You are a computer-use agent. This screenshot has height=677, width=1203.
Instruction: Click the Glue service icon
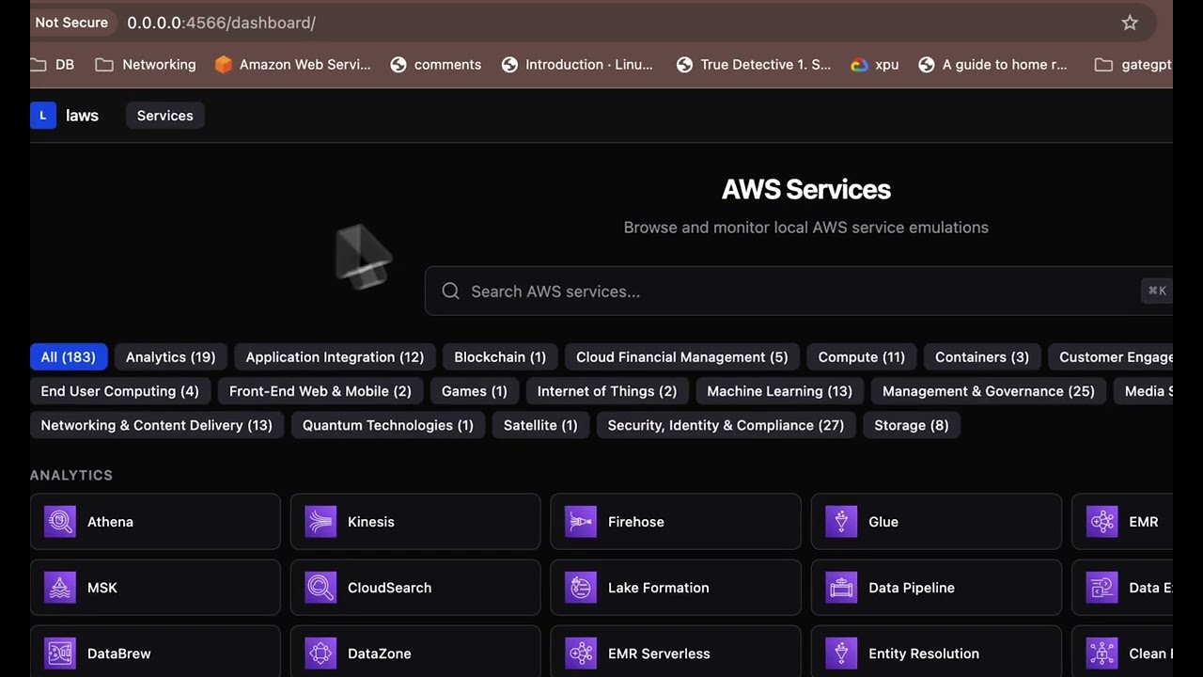click(x=841, y=522)
